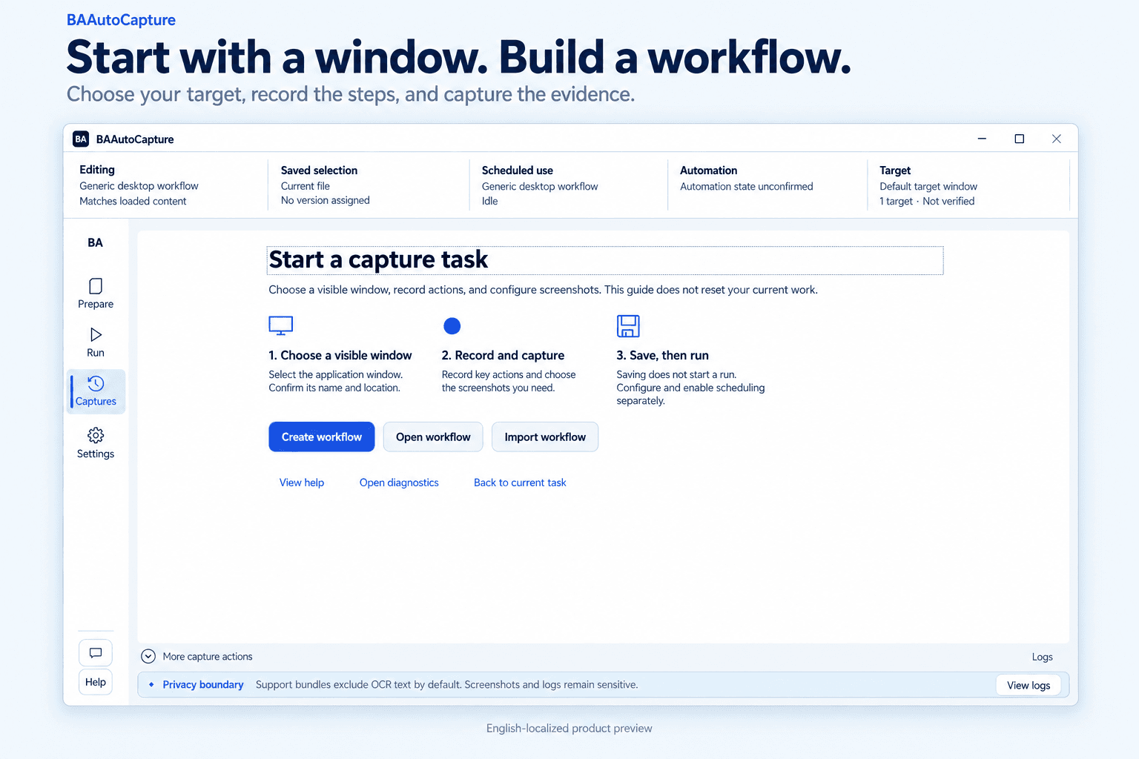Click the BA logo in title bar
The width and height of the screenshot is (1139, 759).
(x=81, y=139)
